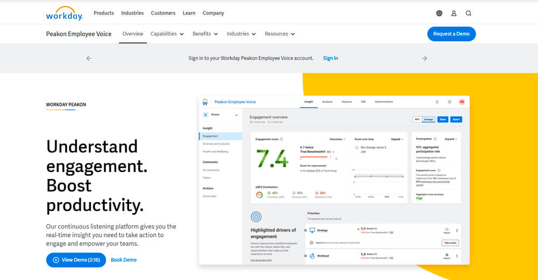The image size is (538, 280).
Task: Click the Request a Demo button
Action: point(451,34)
